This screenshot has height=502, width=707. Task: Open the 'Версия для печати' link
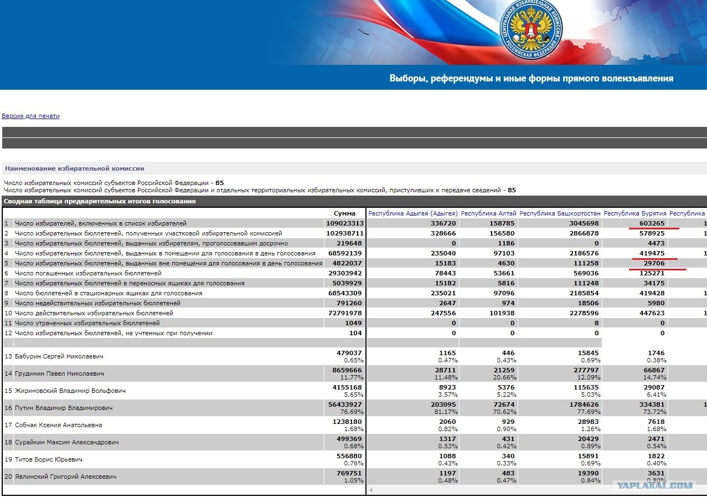click(x=30, y=116)
